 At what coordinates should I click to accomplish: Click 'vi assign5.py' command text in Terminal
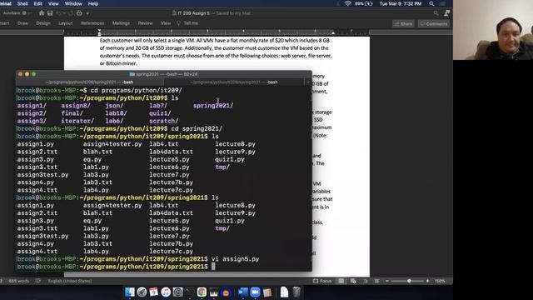235,259
